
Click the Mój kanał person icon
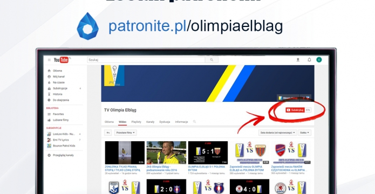(x=49, y=77)
